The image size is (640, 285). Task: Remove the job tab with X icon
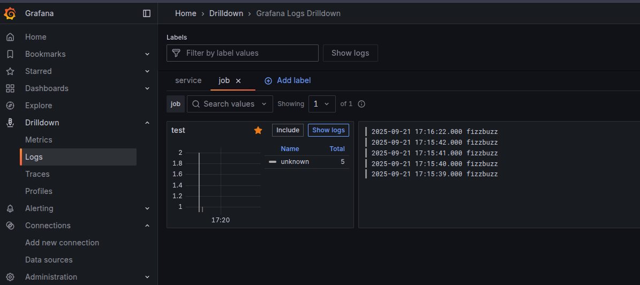(238, 81)
